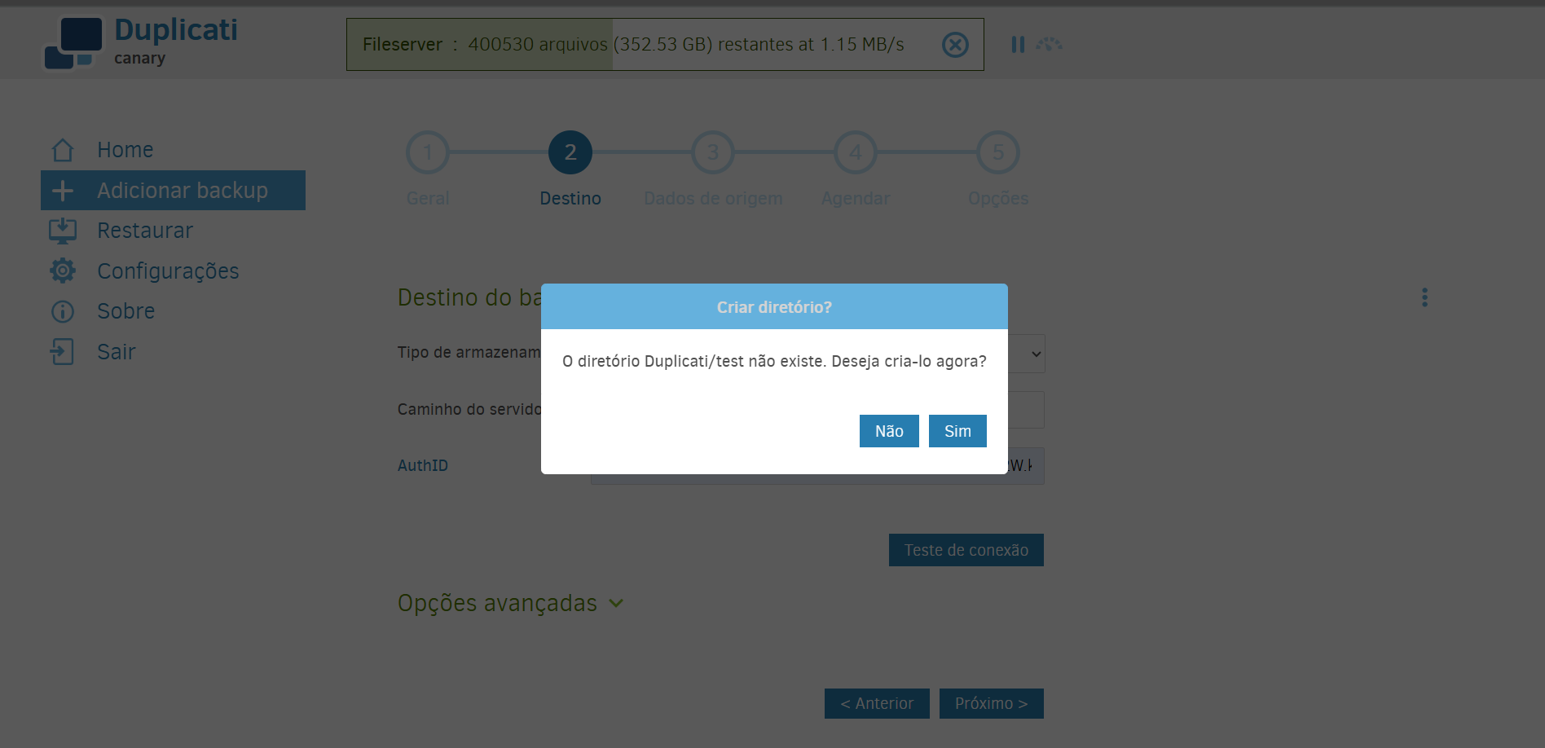Viewport: 1545px width, 748px height.
Task: Open Configurações via gear icon
Action: coord(63,271)
